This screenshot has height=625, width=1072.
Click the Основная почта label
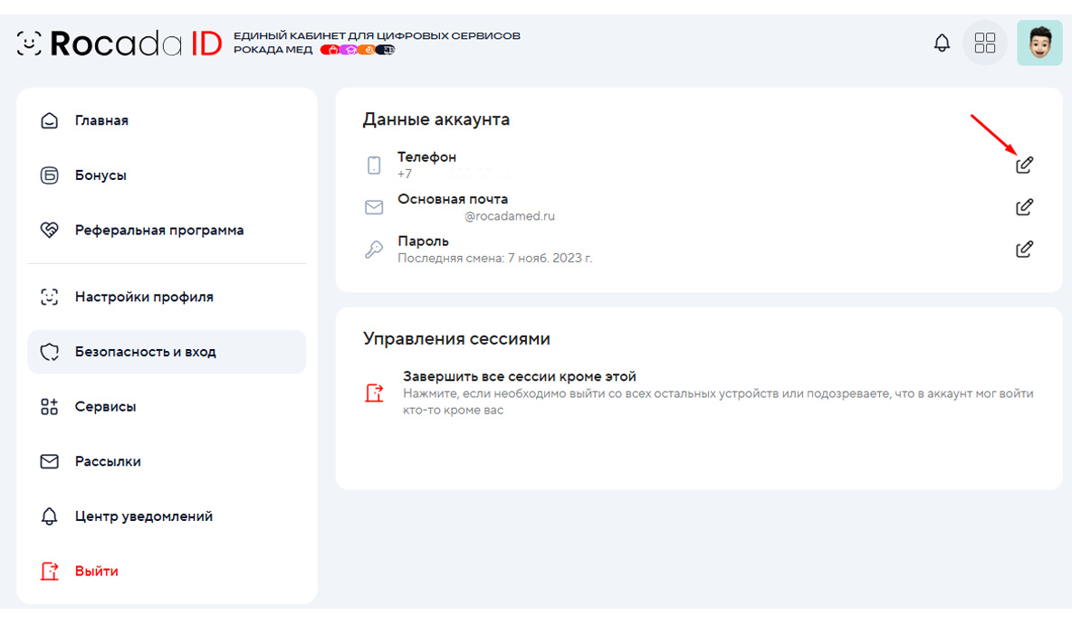click(x=453, y=200)
